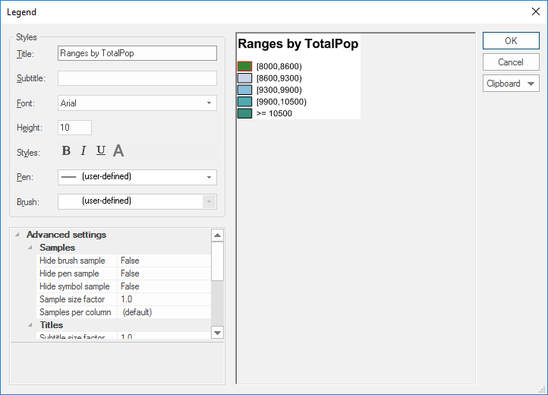Collapse the Samples section
Viewport: 548px width, 395px height.
click(30, 248)
